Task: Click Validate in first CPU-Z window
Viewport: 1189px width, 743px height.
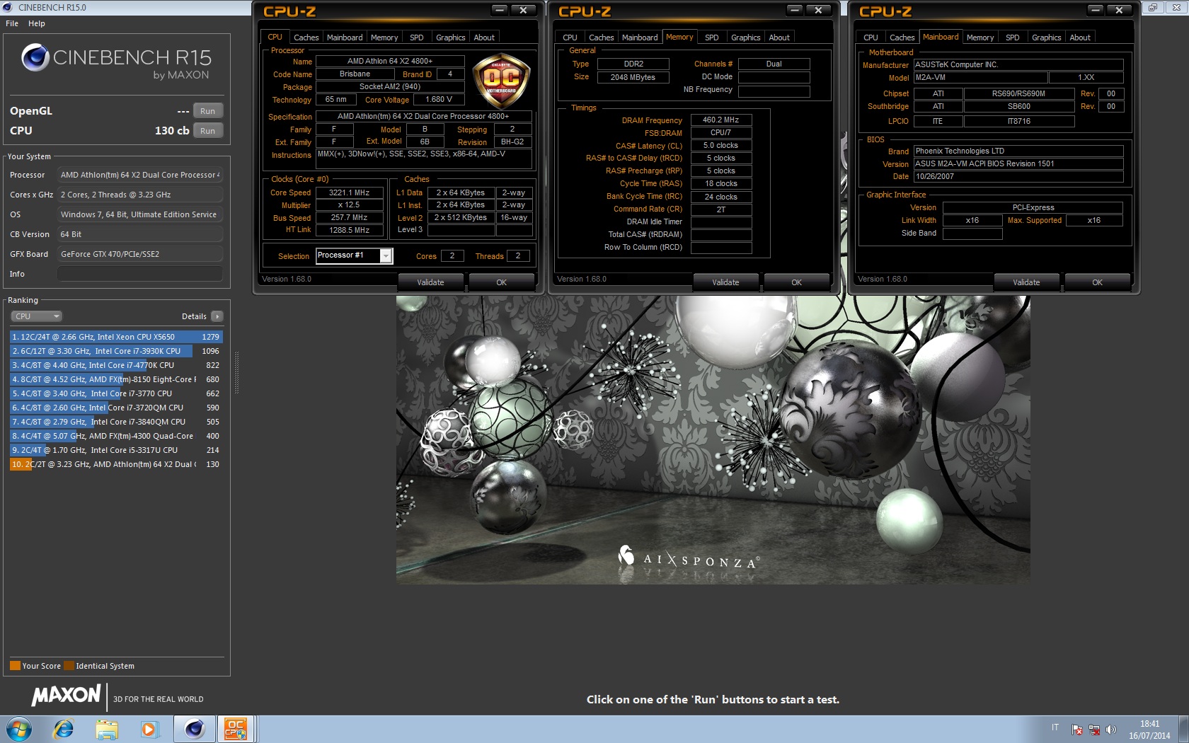Action: pyautogui.click(x=430, y=282)
